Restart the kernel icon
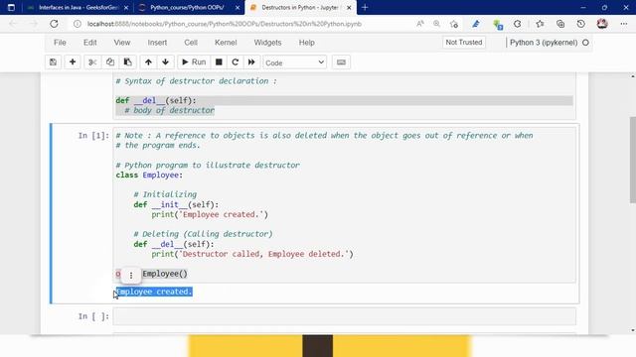Screen dimensions: 636x357 click(x=235, y=62)
